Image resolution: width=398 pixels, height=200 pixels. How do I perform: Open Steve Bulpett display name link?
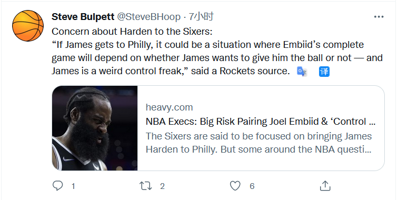point(83,17)
